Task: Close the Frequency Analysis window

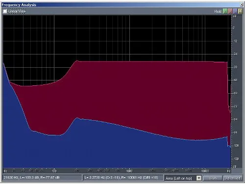Action: coord(241,4)
